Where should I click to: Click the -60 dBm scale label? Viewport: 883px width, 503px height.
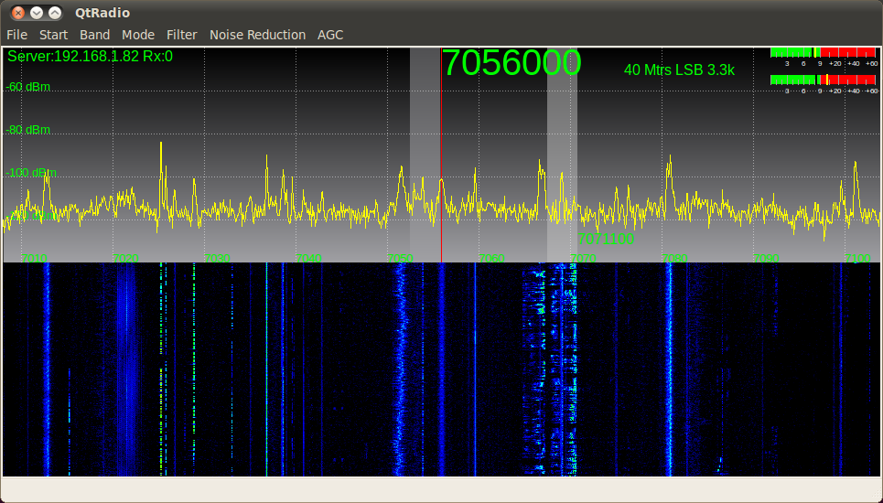tap(28, 87)
